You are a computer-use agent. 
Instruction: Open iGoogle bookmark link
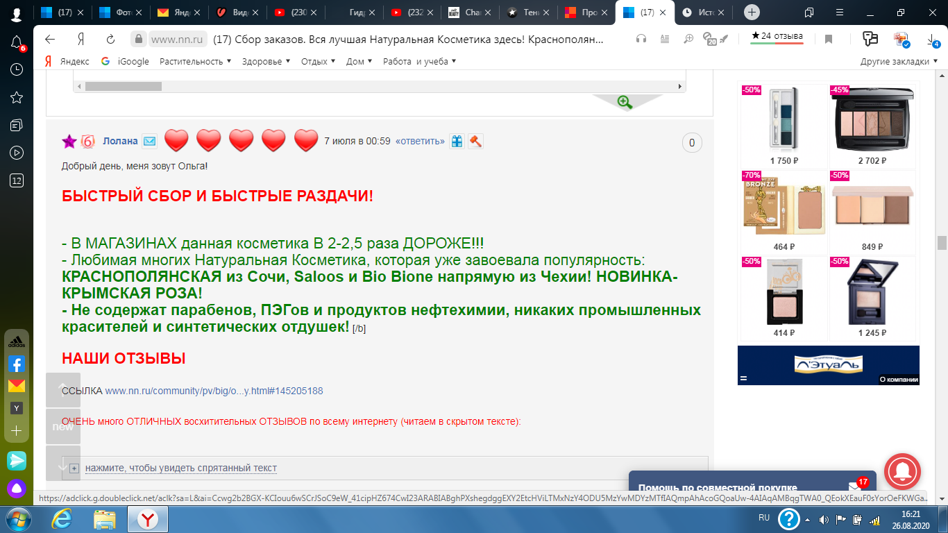[x=125, y=61]
